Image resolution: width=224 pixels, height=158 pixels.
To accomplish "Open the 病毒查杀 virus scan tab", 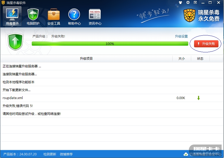I will point(12,16).
